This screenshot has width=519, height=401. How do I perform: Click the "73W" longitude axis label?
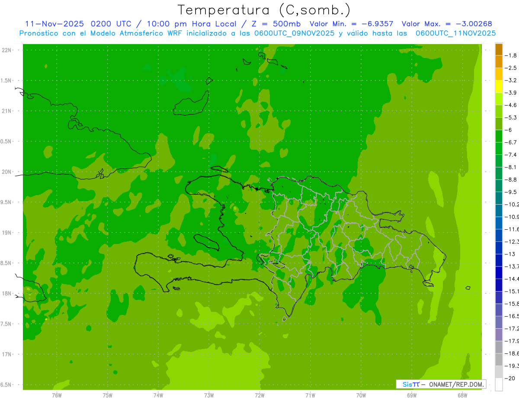point(209,395)
